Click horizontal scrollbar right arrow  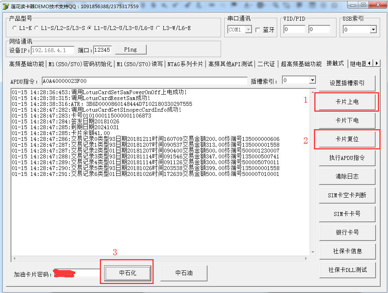[306, 259]
